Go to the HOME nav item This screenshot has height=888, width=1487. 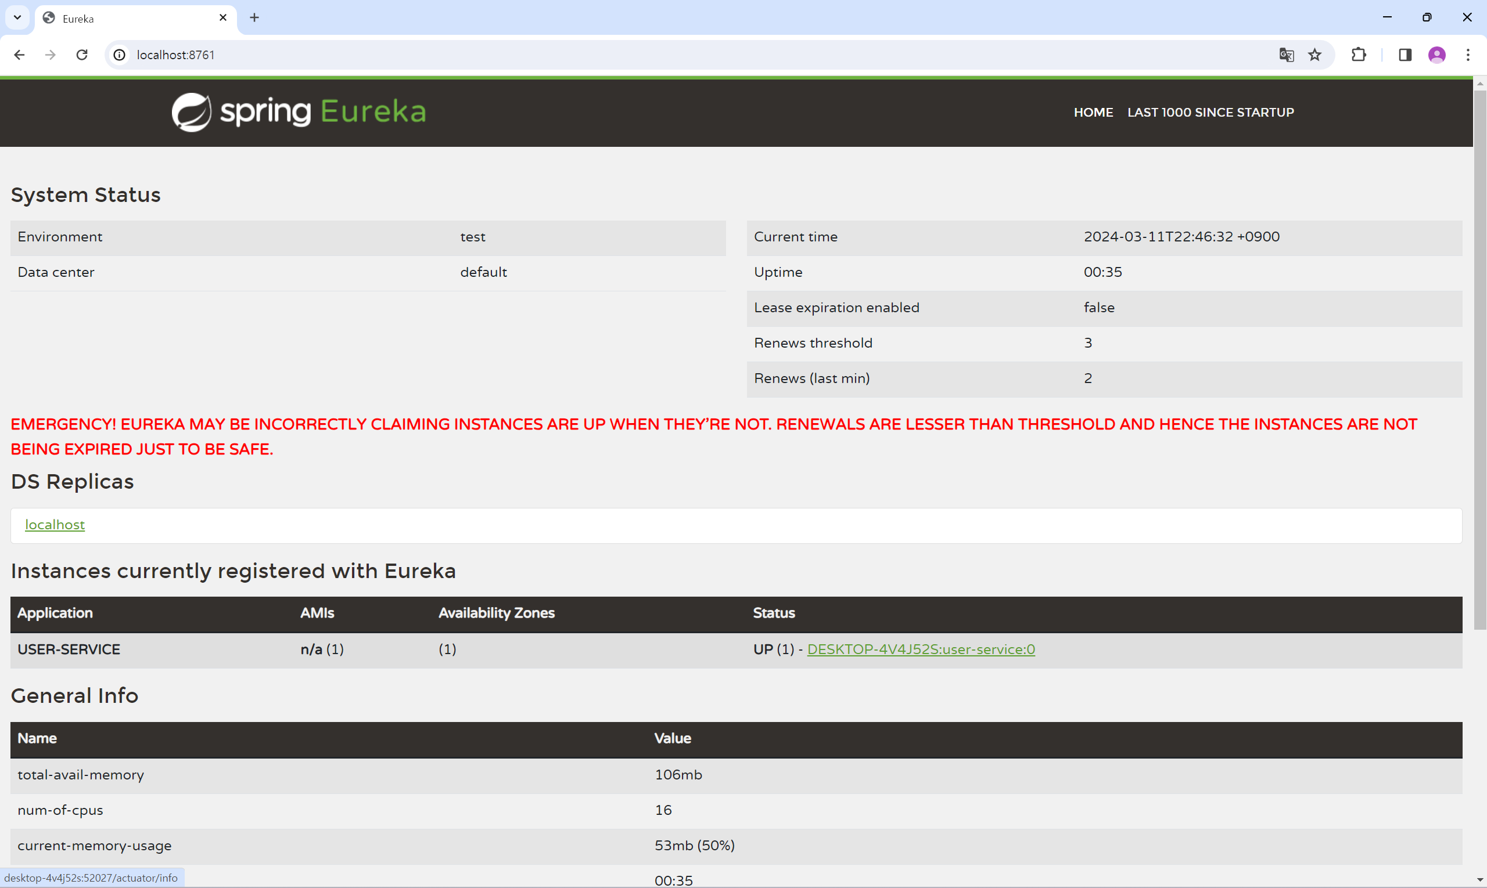(x=1093, y=113)
